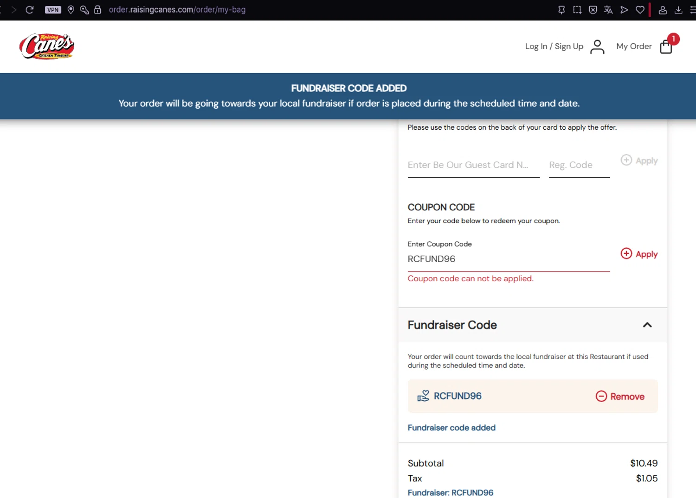Click the Raising Cane's logo
The height and width of the screenshot is (498, 696).
pyautogui.click(x=47, y=46)
